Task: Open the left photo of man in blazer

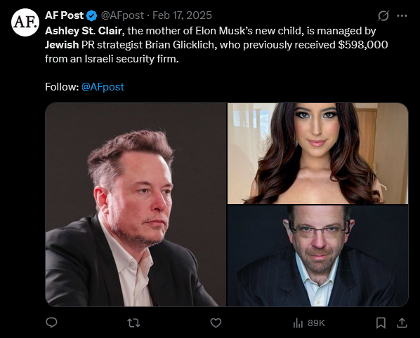Action: (136, 205)
